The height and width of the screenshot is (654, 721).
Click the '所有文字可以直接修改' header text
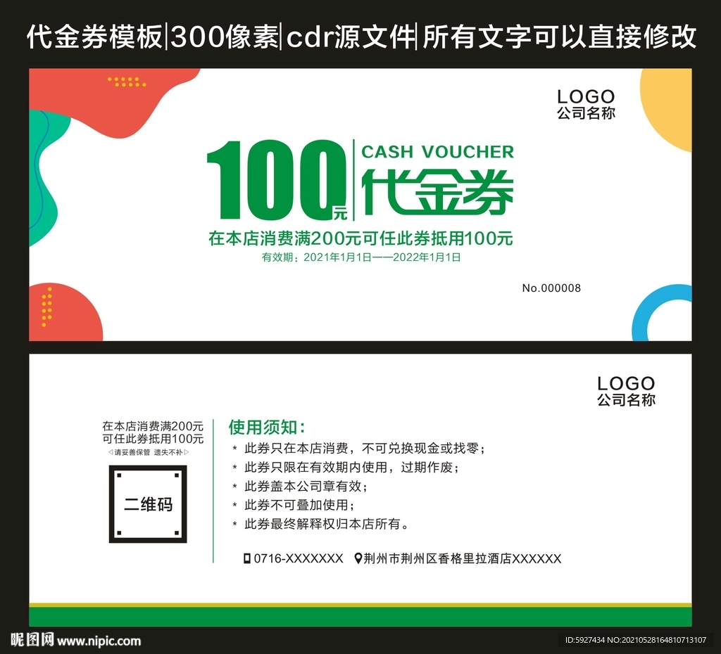click(559, 37)
